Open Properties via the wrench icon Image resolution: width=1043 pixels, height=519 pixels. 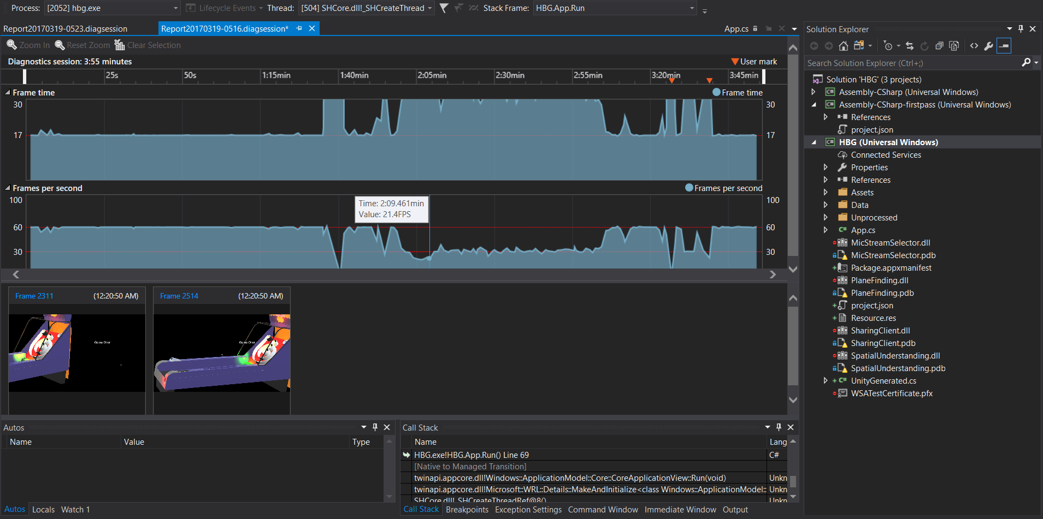point(989,46)
